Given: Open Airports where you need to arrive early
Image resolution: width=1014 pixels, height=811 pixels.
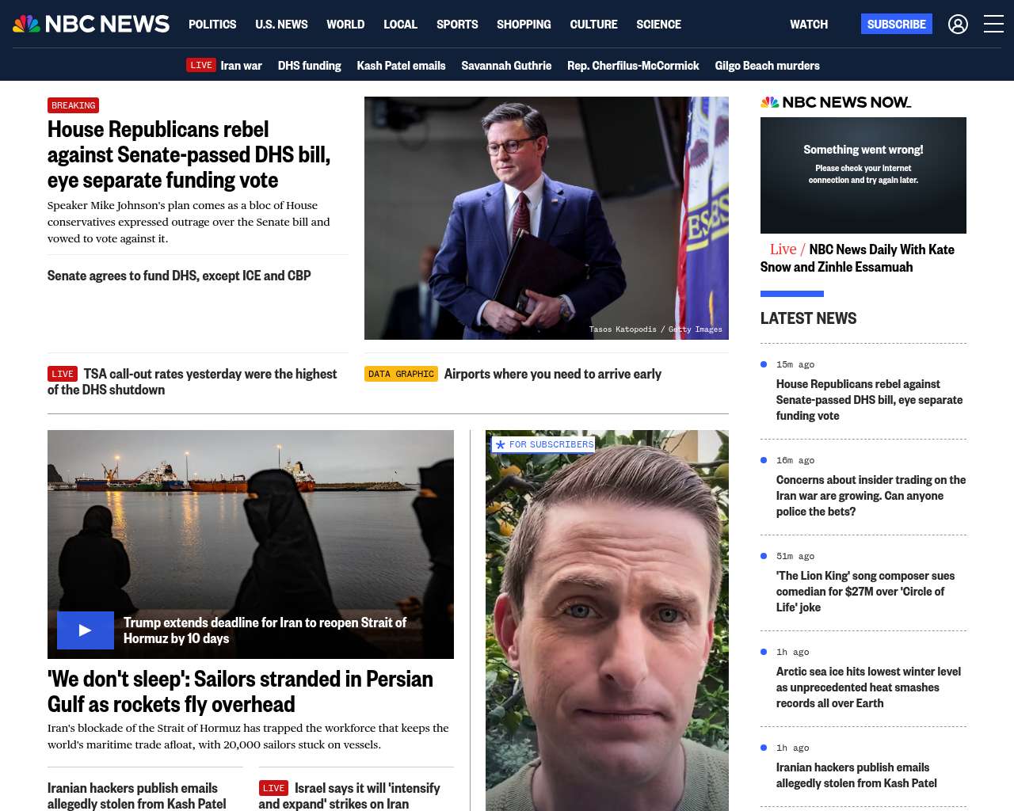Looking at the screenshot, I should [552, 374].
